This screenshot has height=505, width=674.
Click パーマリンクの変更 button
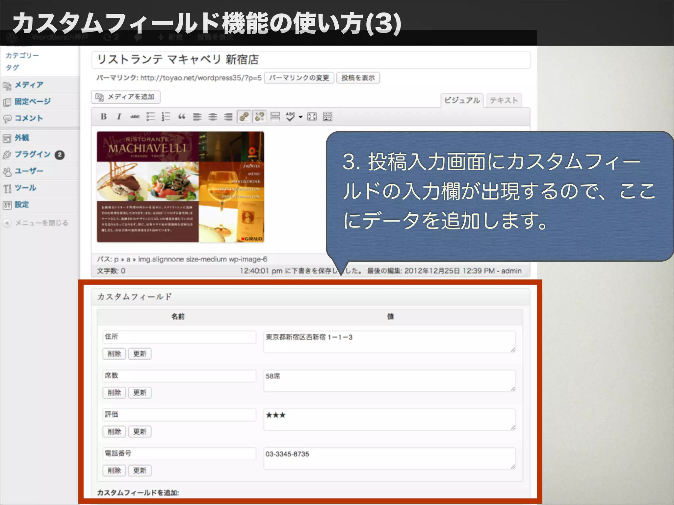tap(299, 78)
